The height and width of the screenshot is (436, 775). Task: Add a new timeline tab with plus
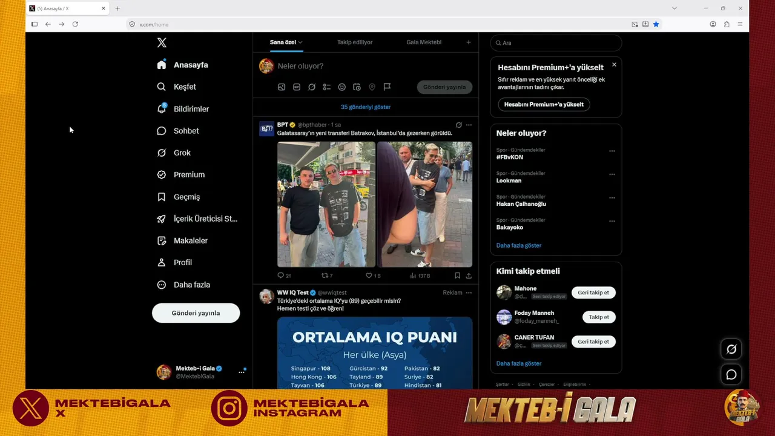[x=468, y=42]
